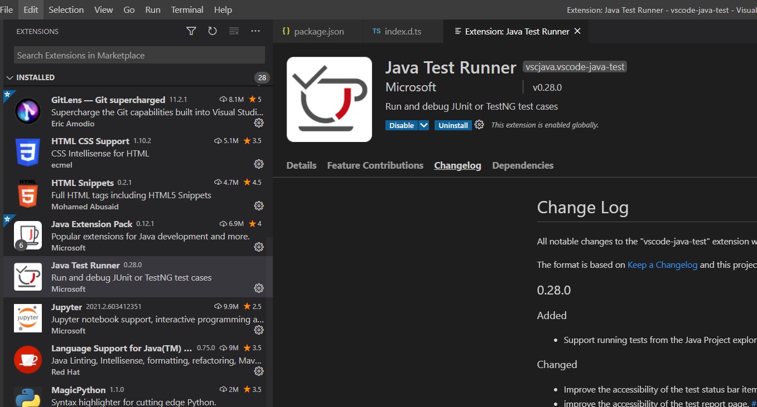Image resolution: width=757 pixels, height=407 pixels.
Task: Open the Changelog tab
Action: coord(457,165)
